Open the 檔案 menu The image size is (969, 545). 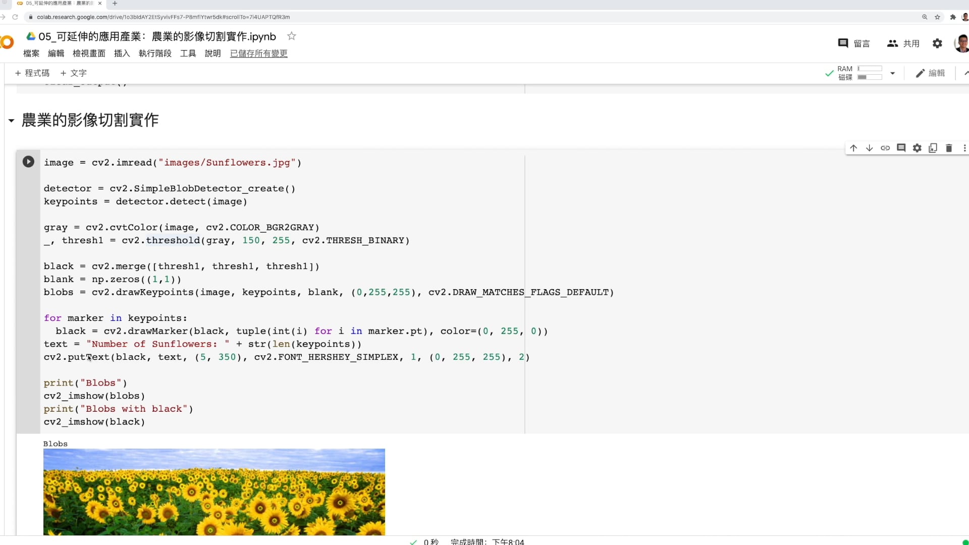[x=31, y=53]
